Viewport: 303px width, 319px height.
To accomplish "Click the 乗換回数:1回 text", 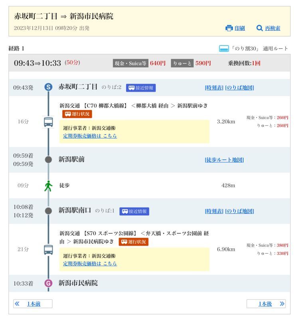I will pos(244,63).
